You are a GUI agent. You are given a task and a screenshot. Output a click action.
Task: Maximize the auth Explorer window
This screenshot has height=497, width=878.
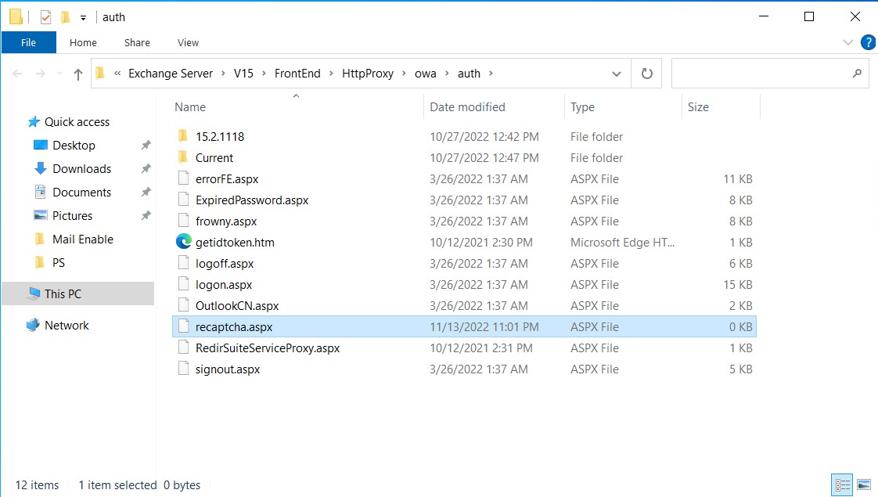(808, 16)
